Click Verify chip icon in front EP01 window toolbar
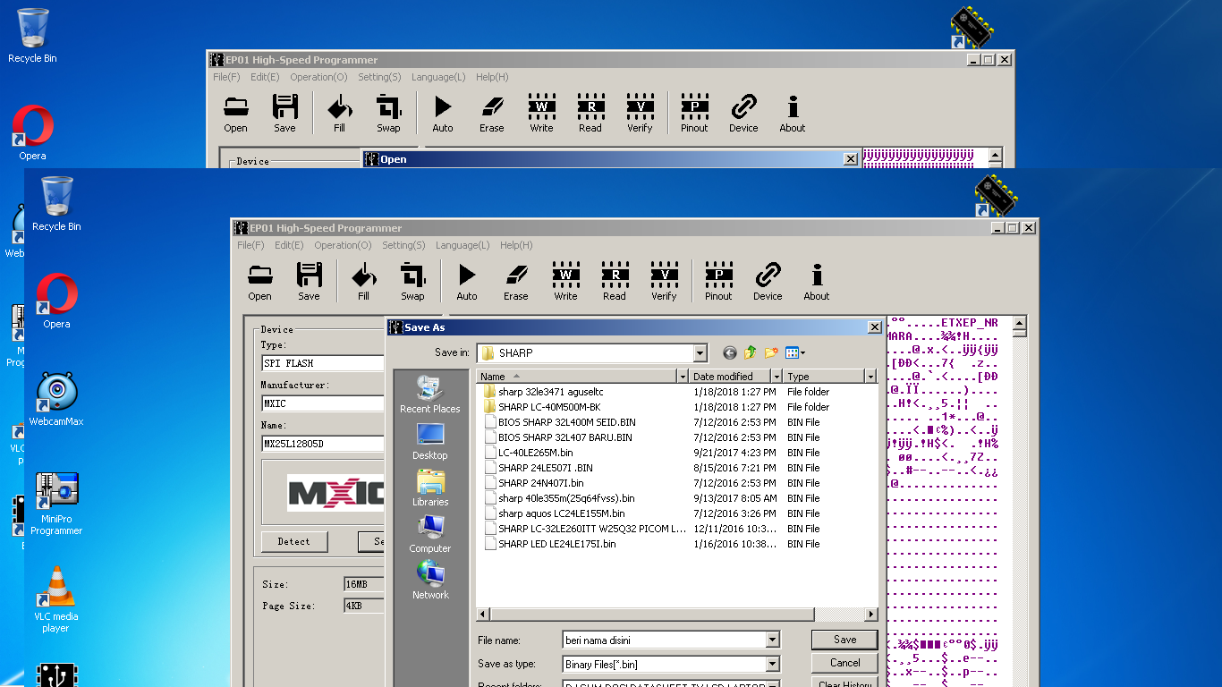This screenshot has height=687, width=1222. tap(664, 282)
